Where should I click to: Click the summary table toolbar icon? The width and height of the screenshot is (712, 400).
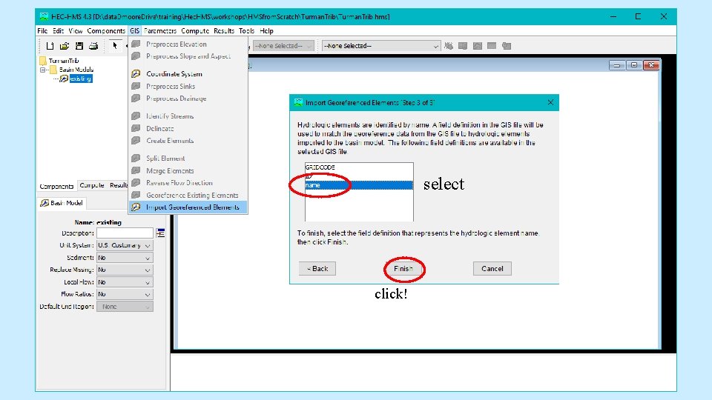pyautogui.click(x=492, y=46)
